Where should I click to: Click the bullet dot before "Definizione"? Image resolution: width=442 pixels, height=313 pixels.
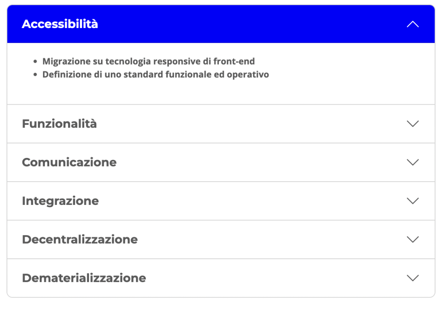(35, 75)
